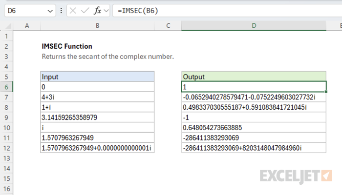Viewport: 342px width, 195px height.
Task: Click the 'Input' header cell
Action: pyautogui.click(x=97, y=77)
